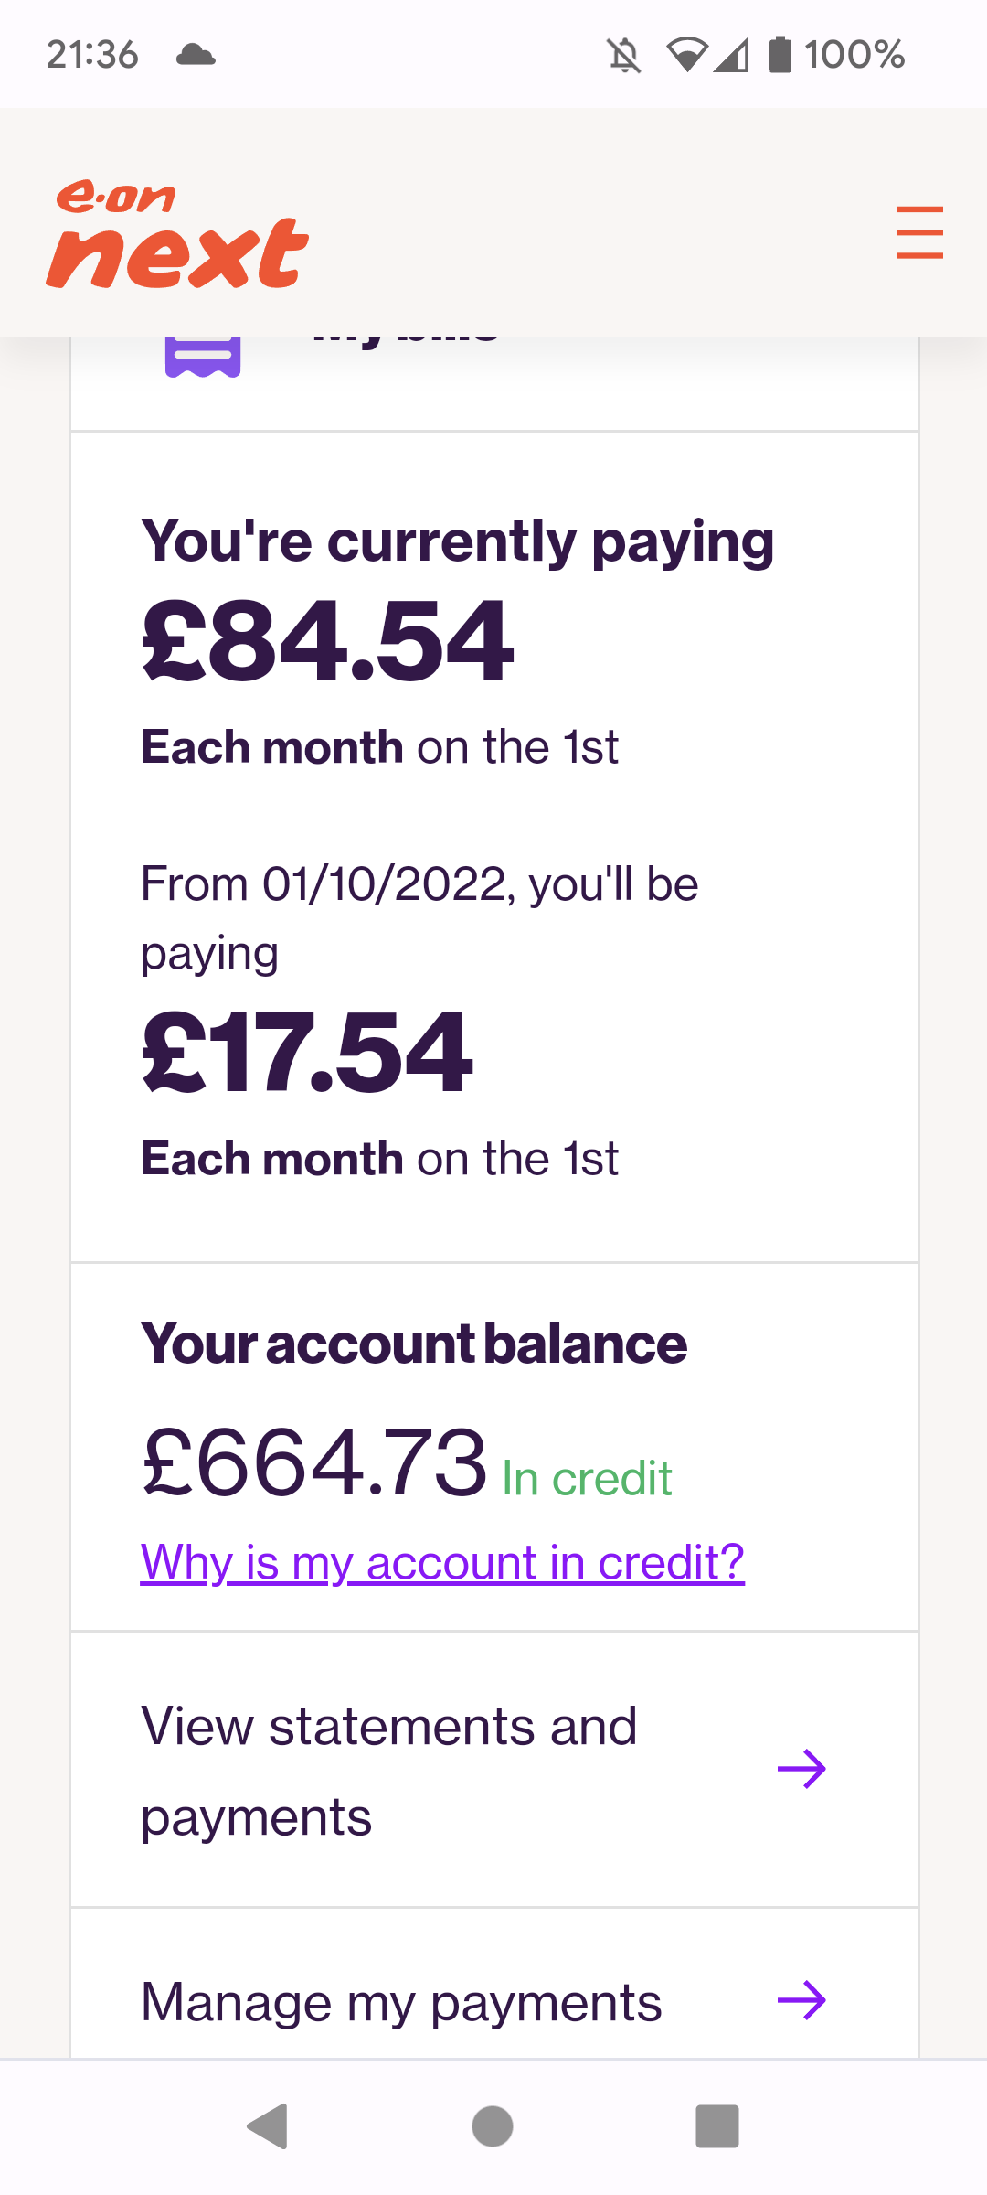Tap the £84.54 current payment amount
The image size is (987, 2195).
[328, 640]
